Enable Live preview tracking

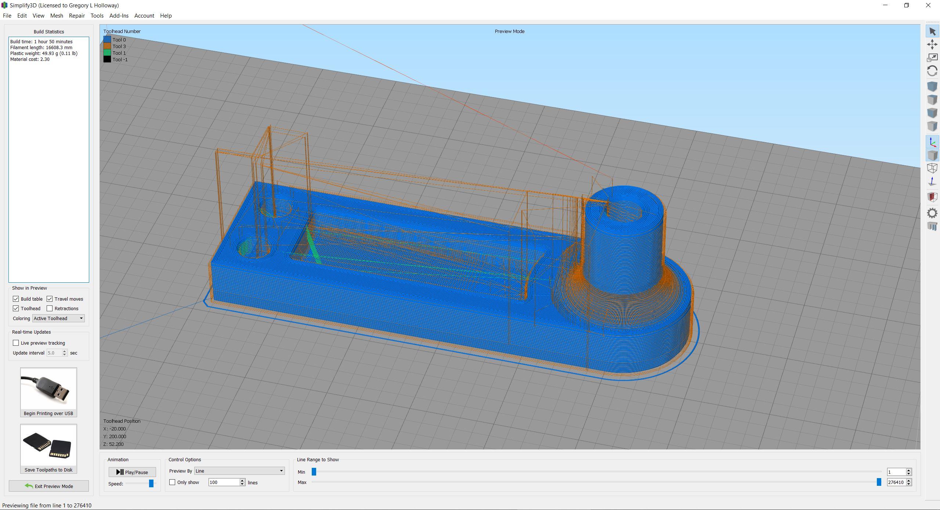pyautogui.click(x=16, y=343)
